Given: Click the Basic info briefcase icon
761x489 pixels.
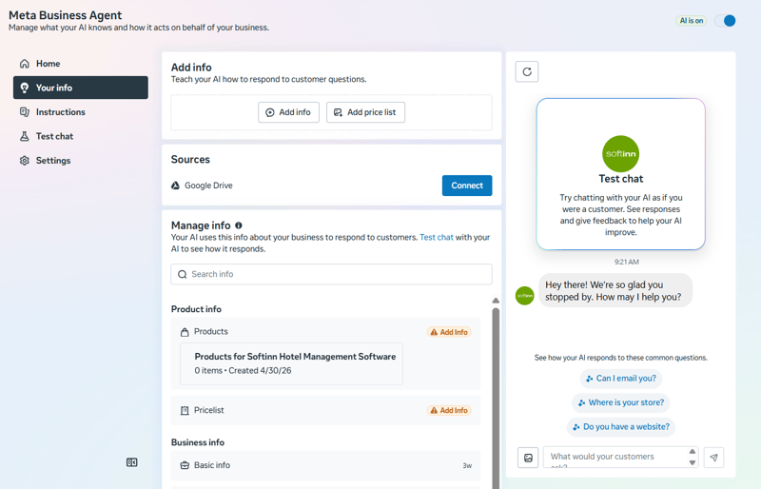Looking at the screenshot, I should (185, 465).
